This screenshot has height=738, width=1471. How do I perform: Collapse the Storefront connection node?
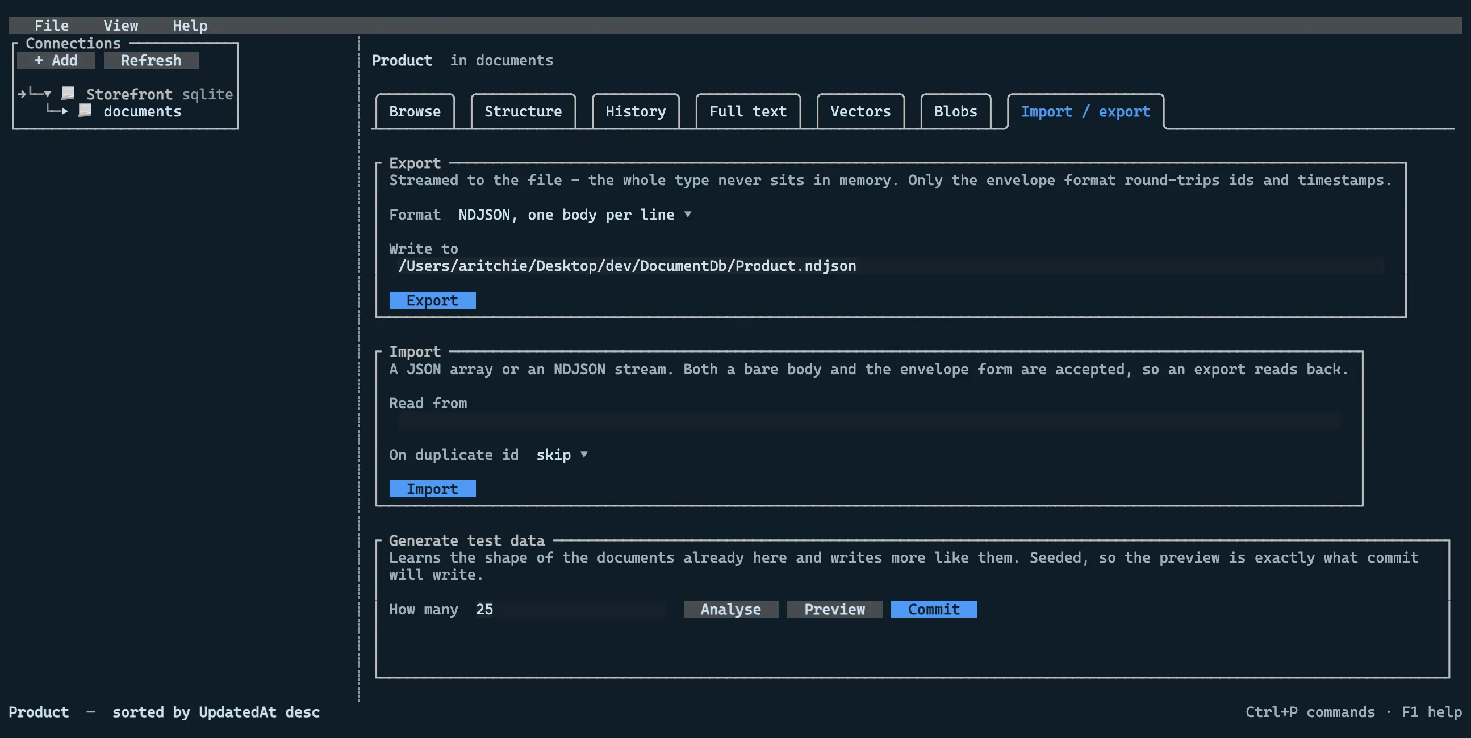[47, 94]
